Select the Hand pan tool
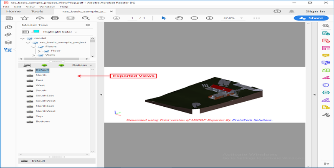The width and height of the screenshot is (334, 168). [x=179, y=18]
